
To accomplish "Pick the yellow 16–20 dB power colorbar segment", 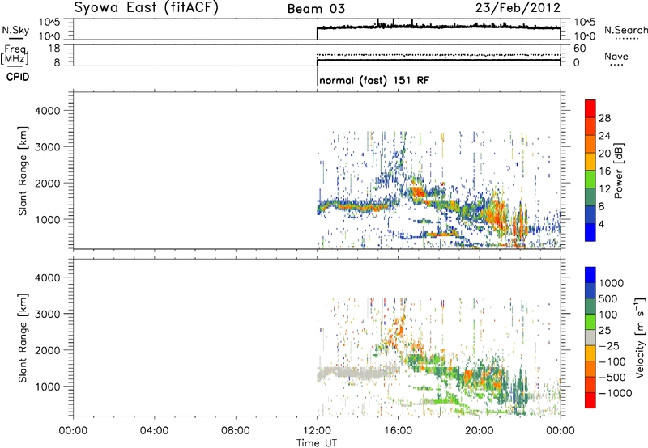I will (x=590, y=162).
